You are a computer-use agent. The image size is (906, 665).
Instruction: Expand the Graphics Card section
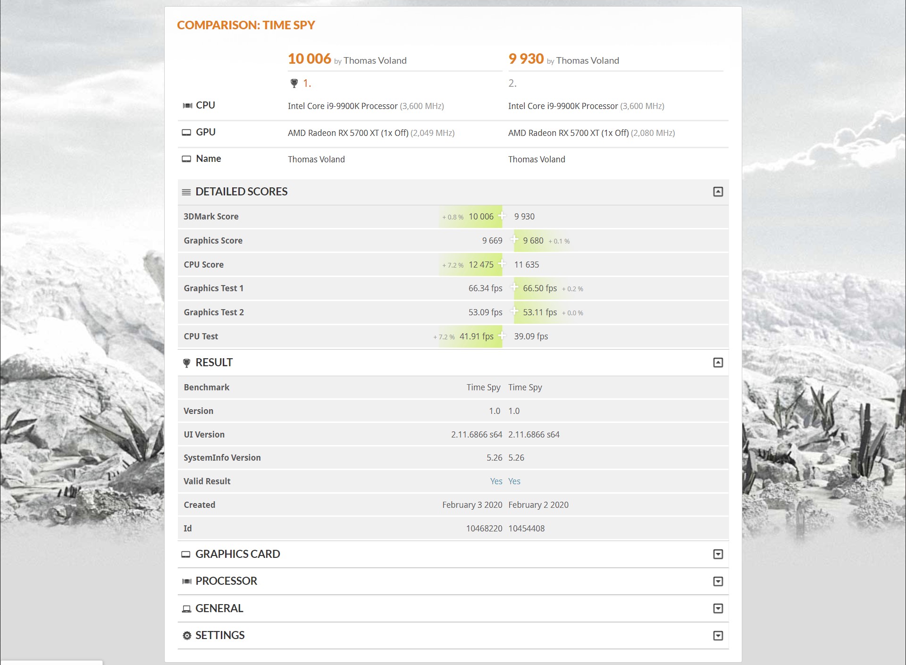[718, 554]
